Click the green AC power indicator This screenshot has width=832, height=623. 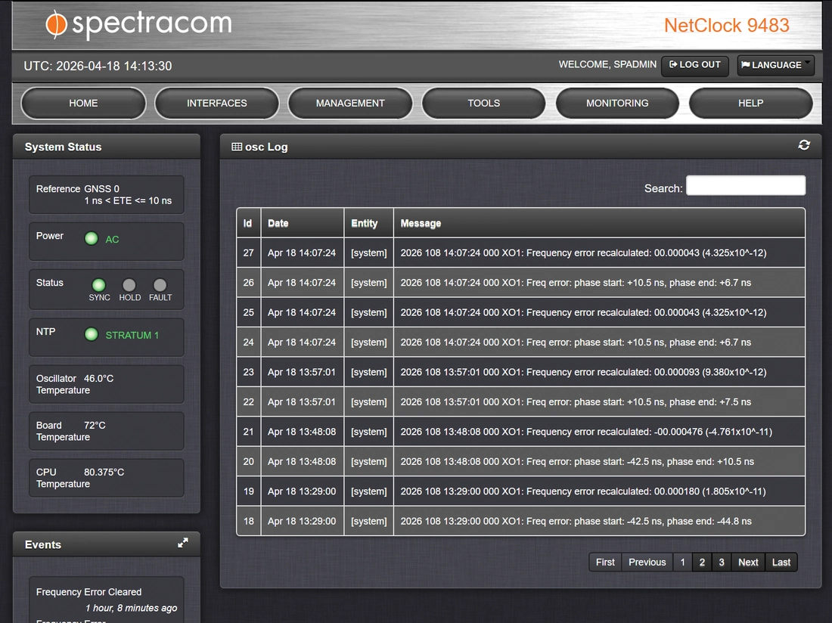click(92, 239)
